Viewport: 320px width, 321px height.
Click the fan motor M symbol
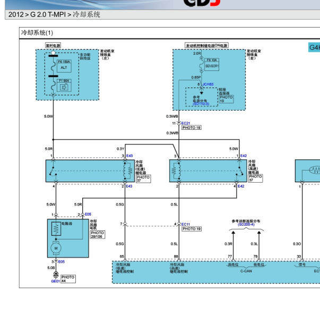(x=56, y=248)
